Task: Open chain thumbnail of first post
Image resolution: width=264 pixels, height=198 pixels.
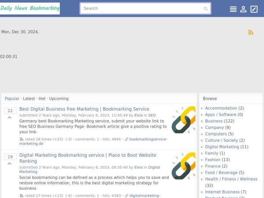Action: click(183, 120)
